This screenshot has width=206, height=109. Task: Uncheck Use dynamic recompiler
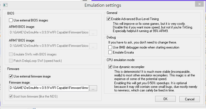pyautogui.click(x=110, y=67)
